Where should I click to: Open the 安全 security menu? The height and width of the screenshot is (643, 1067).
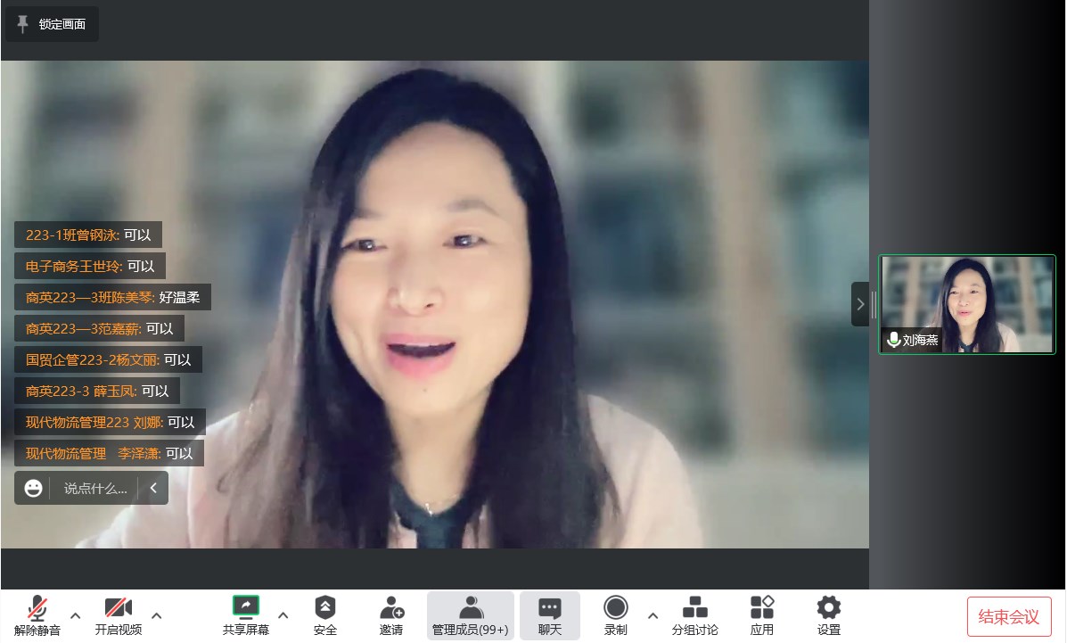325,615
